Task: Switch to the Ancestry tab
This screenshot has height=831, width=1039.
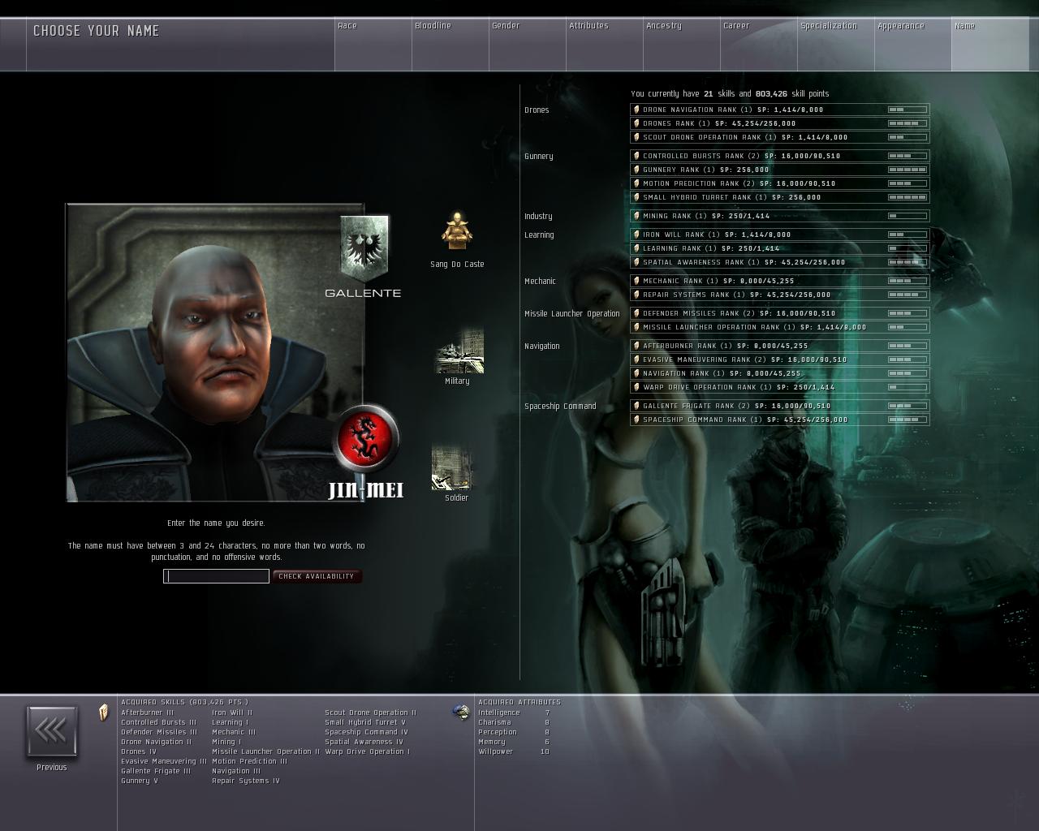Action: tap(681, 44)
